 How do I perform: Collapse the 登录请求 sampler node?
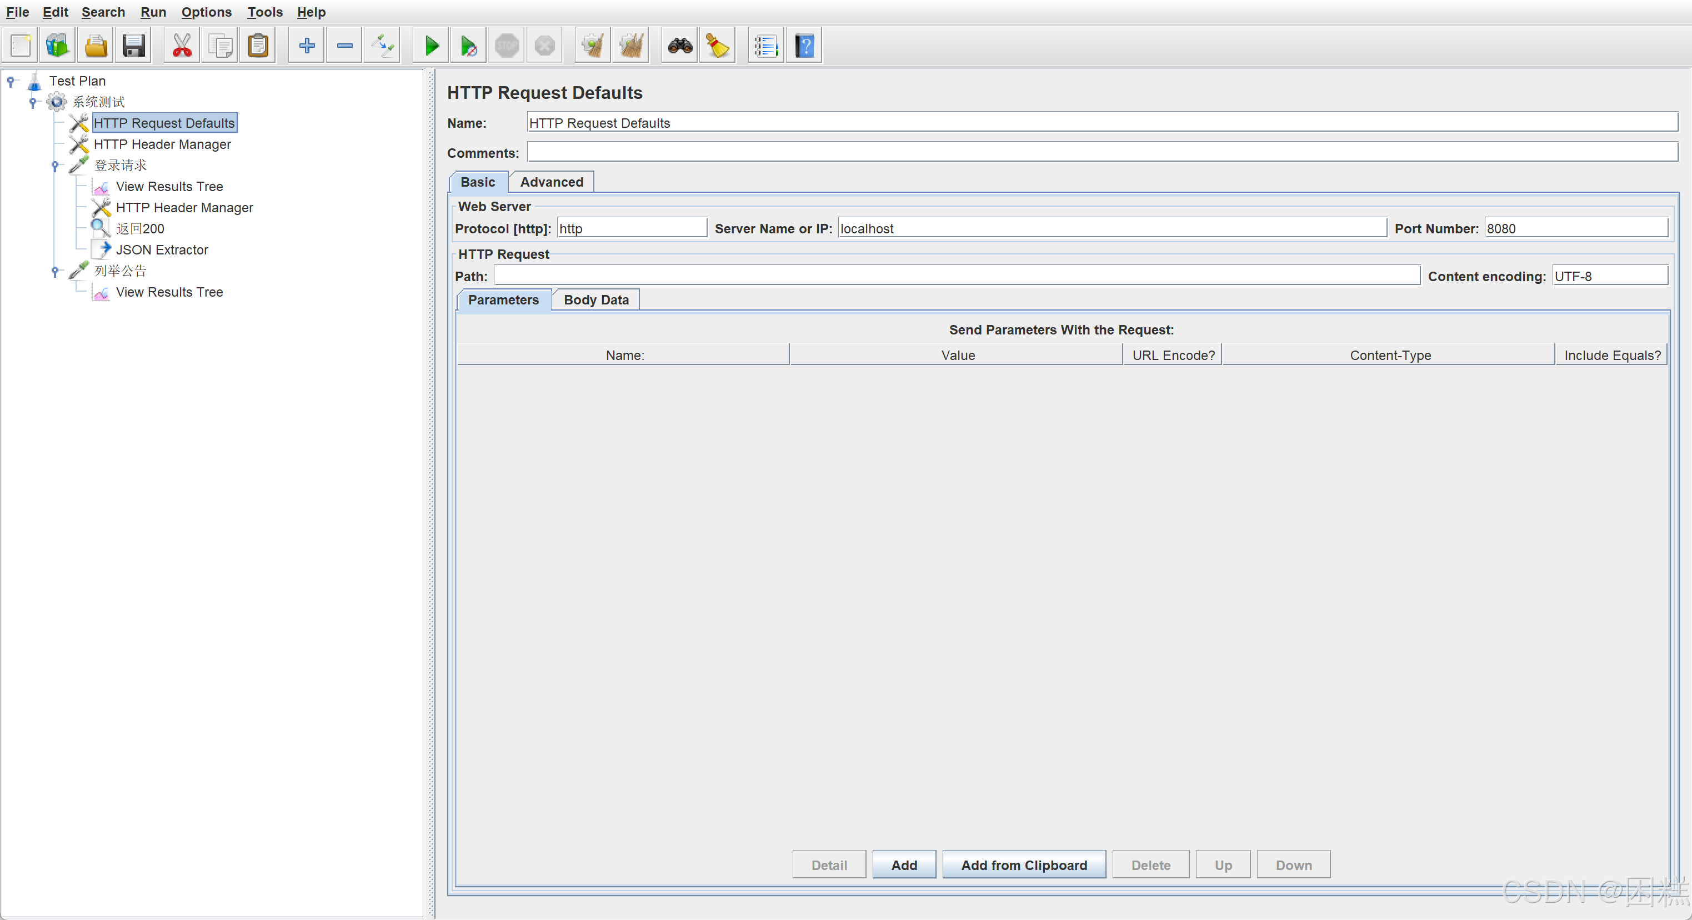point(55,166)
